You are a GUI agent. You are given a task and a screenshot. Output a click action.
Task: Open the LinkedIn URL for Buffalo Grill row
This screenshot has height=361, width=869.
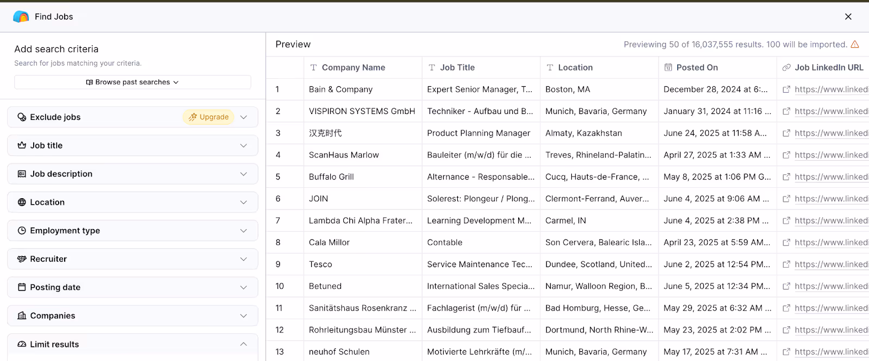point(831,177)
